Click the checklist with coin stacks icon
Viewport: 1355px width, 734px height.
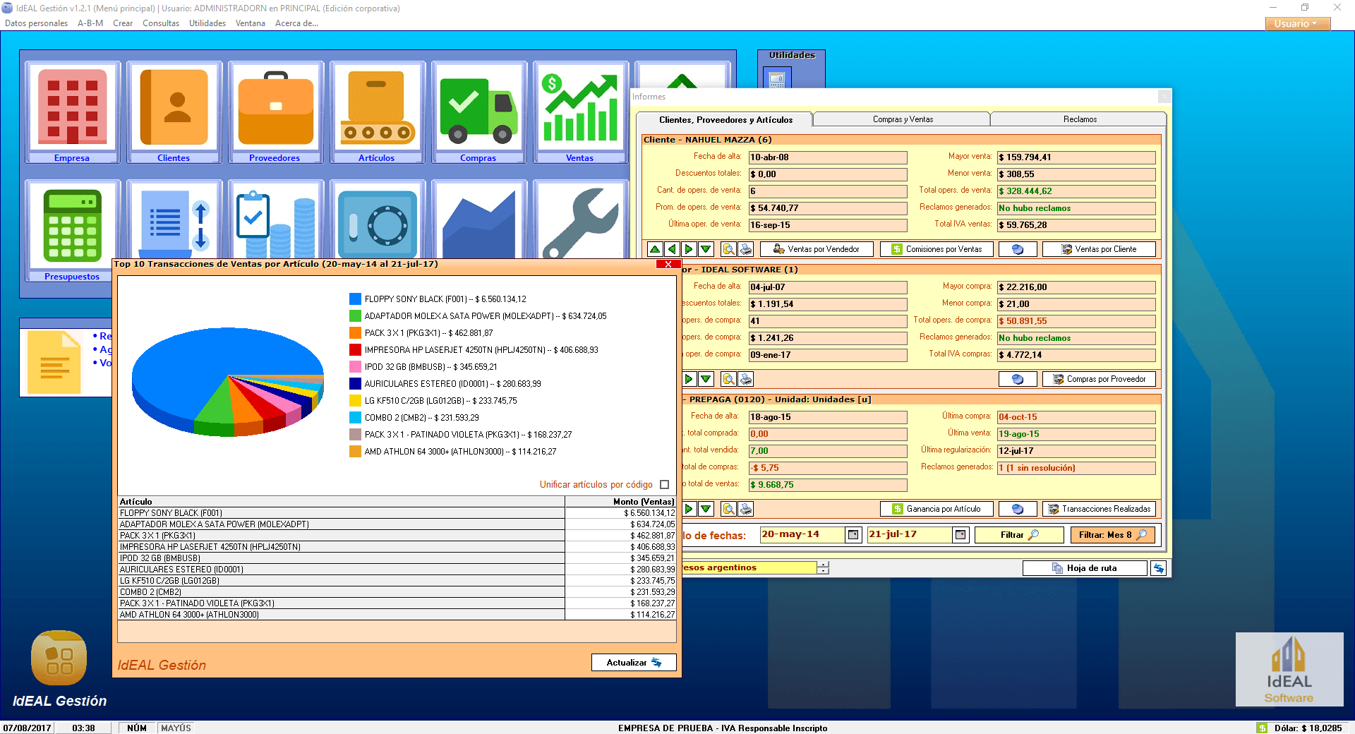[x=275, y=222]
